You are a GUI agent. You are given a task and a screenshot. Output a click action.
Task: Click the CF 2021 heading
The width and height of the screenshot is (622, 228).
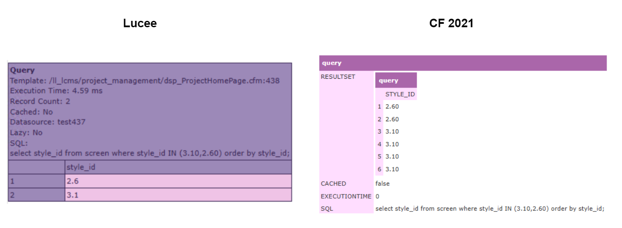451,23
